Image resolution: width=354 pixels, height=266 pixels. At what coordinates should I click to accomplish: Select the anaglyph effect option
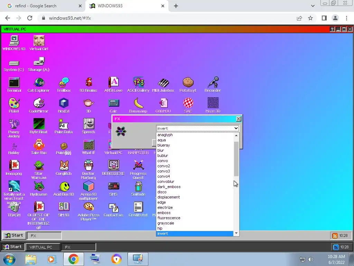[195, 135]
